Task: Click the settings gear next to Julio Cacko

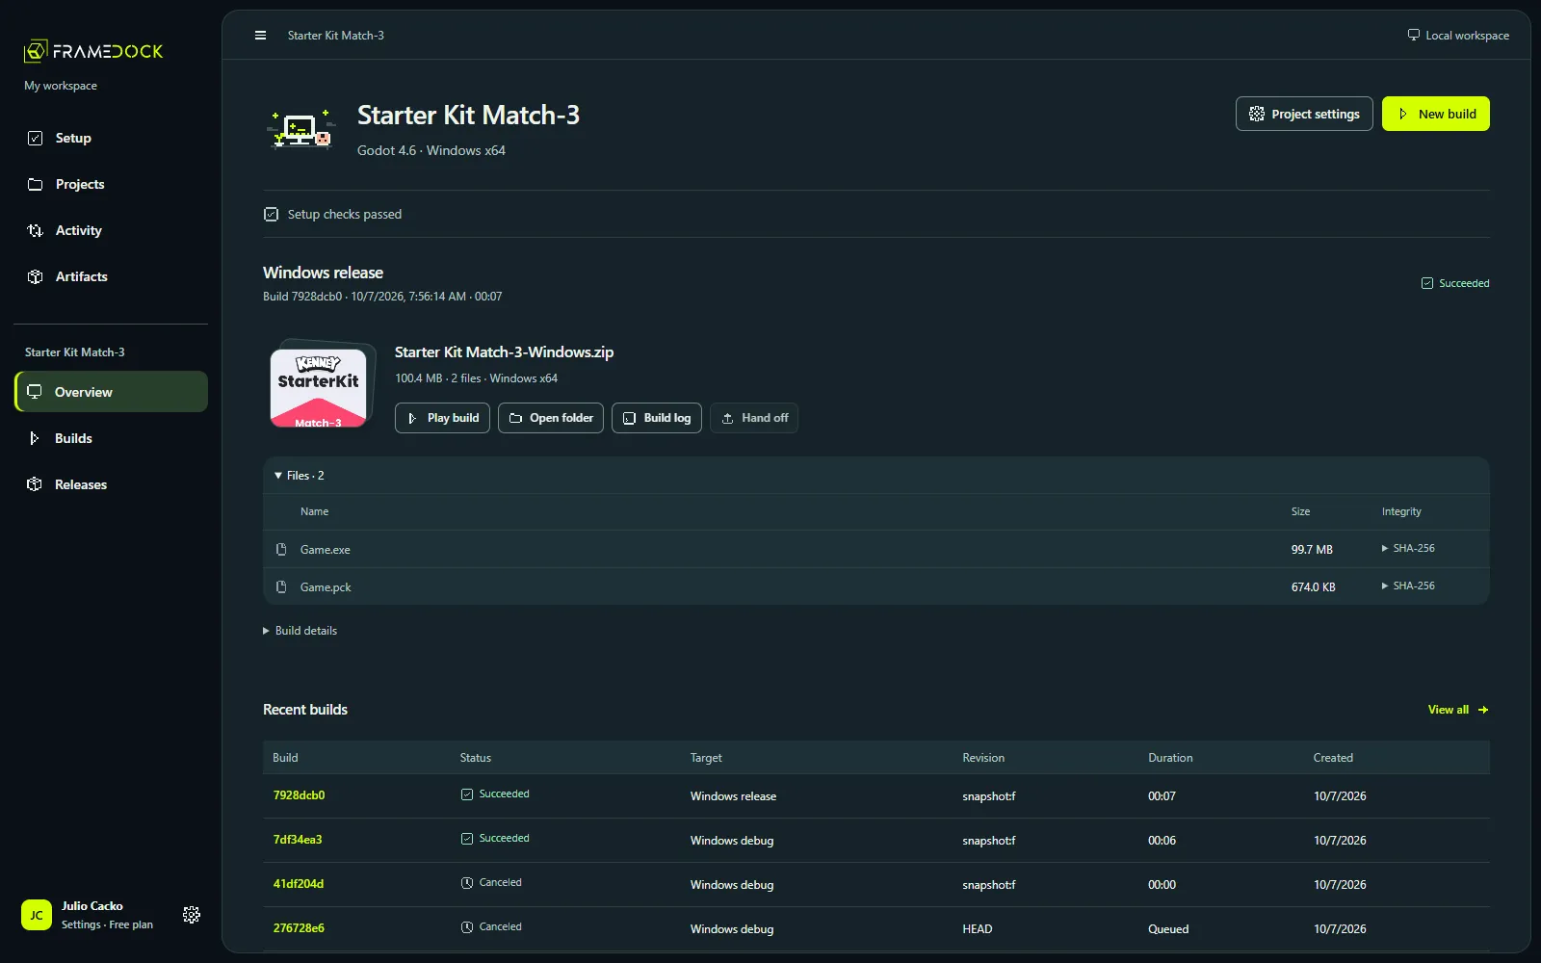Action: pos(192,915)
